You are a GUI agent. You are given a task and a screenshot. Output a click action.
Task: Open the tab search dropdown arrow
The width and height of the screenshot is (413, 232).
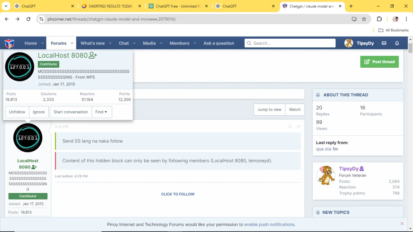click(x=6, y=6)
